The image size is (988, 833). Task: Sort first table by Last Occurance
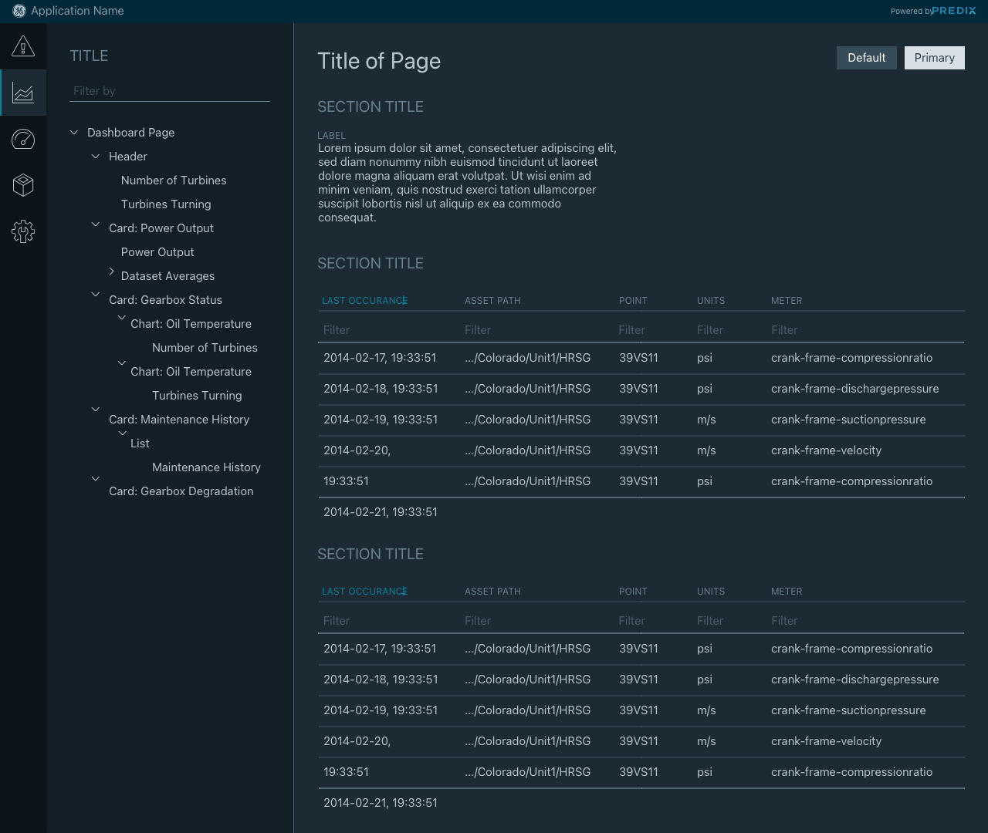[364, 301]
